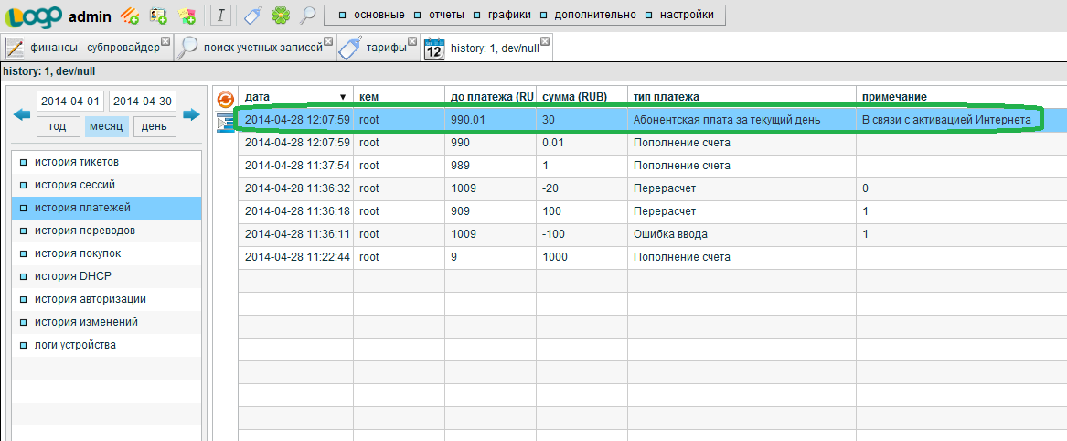Sort by 'дата' column using its arrow
The image size is (1067, 441).
343,97
